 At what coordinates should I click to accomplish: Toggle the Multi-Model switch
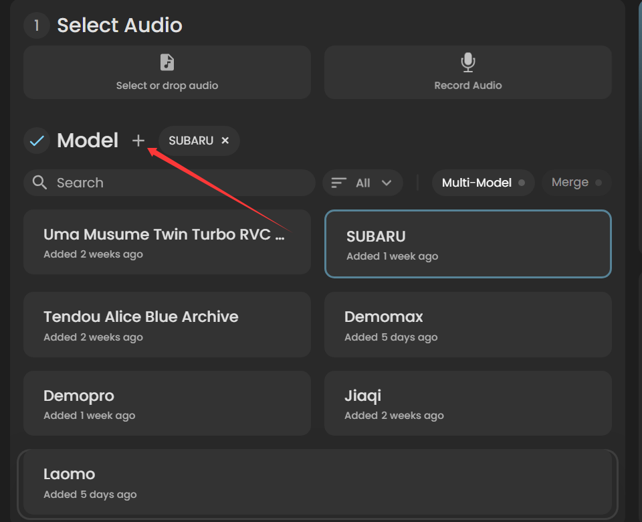tap(484, 183)
